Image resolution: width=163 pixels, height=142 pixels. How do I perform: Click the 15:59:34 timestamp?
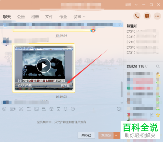point(61,35)
